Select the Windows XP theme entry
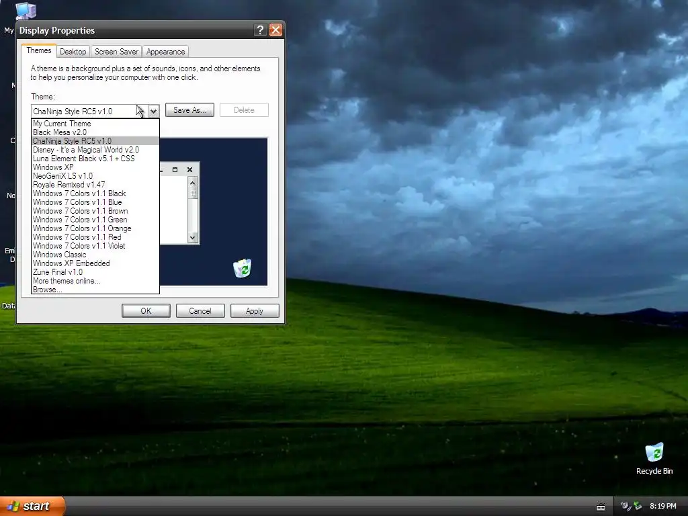This screenshot has width=688, height=516. (x=95, y=167)
